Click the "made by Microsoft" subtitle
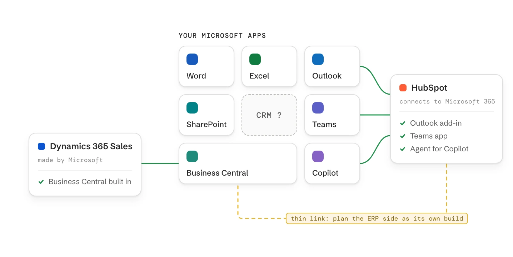The image size is (513, 257). pos(70,160)
